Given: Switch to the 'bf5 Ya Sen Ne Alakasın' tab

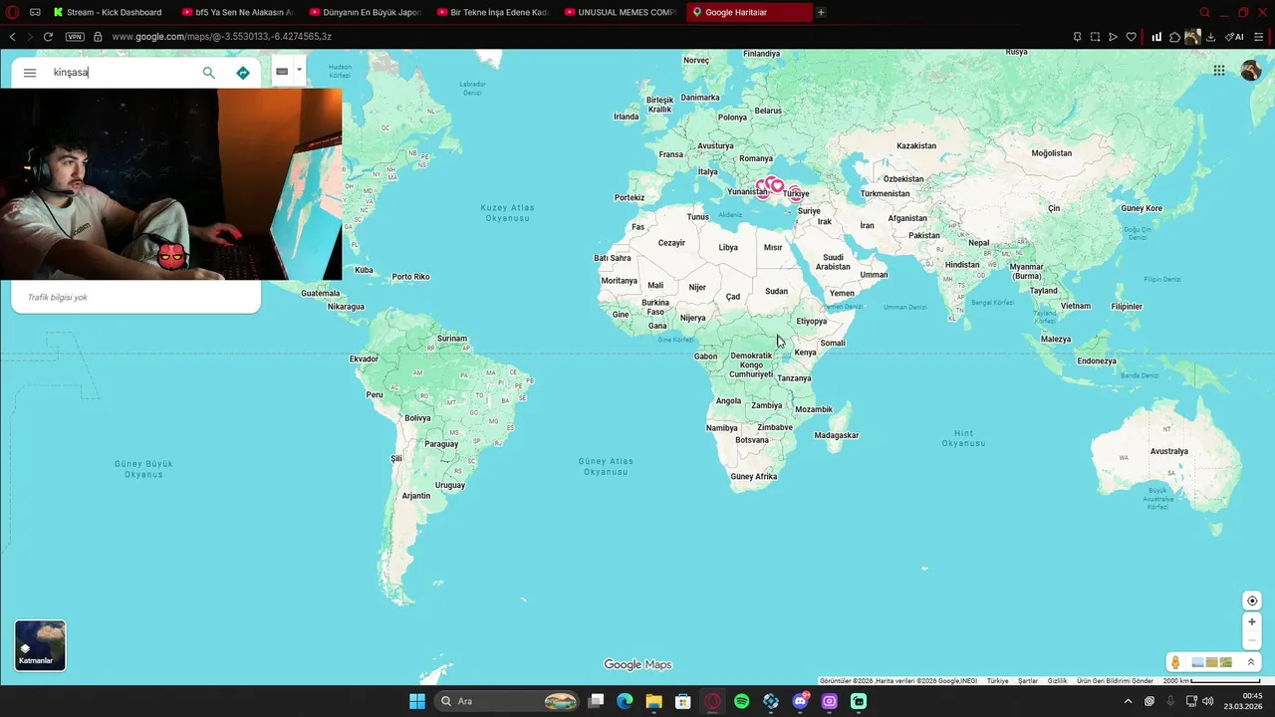Looking at the screenshot, I should pos(237,12).
